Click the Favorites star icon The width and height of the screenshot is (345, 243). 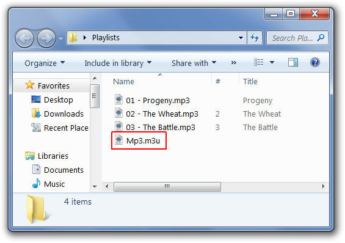tap(30, 85)
